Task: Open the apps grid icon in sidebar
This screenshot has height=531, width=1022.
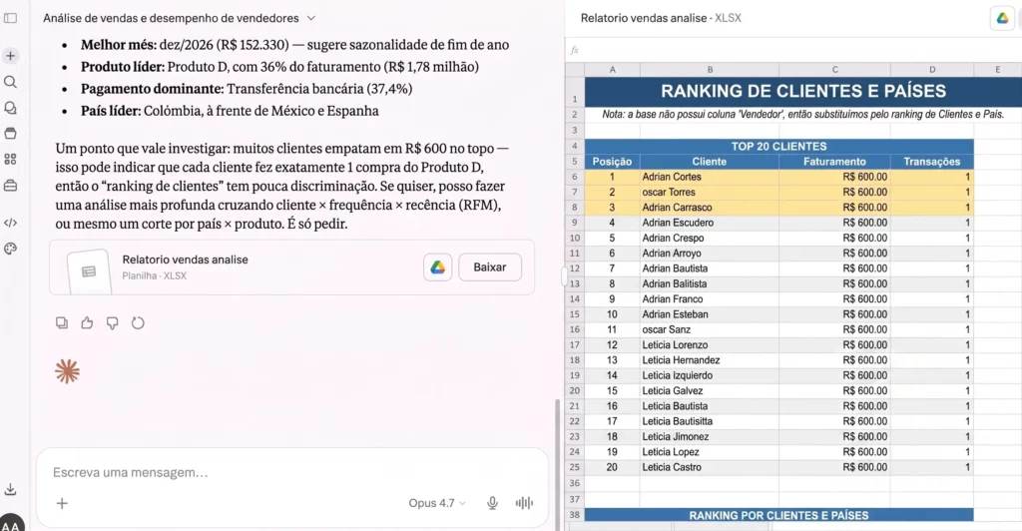Action: (10, 160)
